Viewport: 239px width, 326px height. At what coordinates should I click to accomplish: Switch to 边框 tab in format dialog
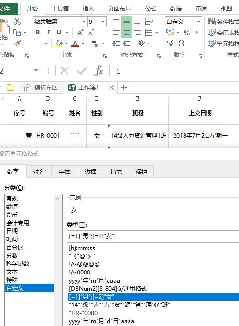(90, 172)
